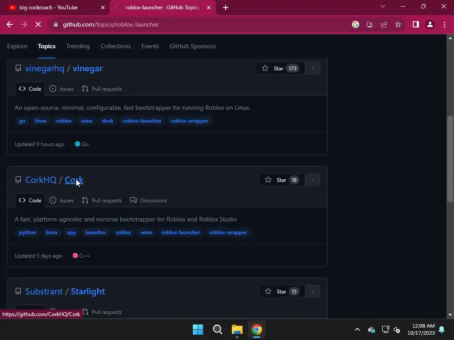The width and height of the screenshot is (454, 340).
Task: Open Windows taskbar search
Action: pos(217,329)
